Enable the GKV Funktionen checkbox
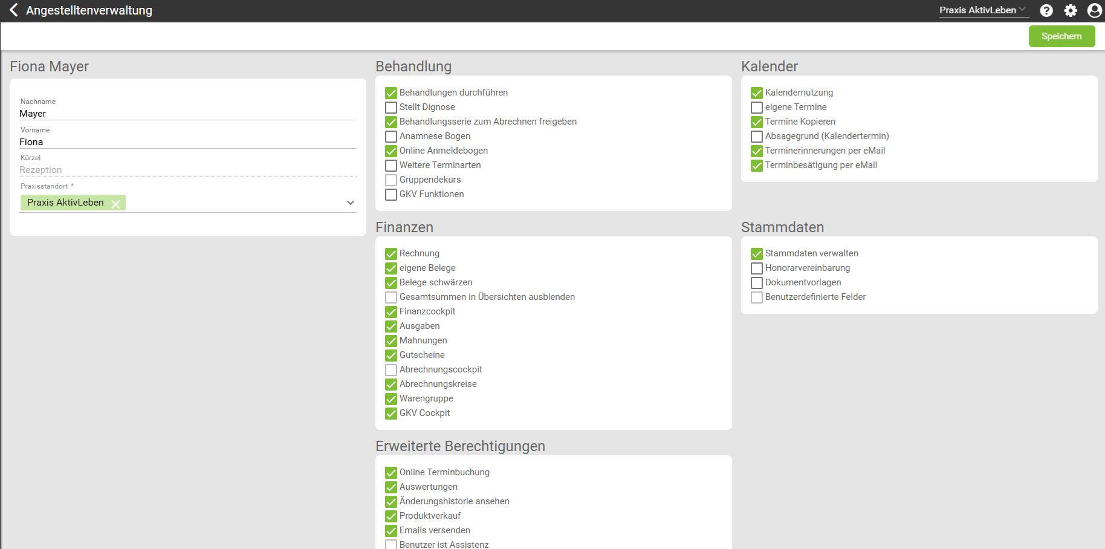Viewport: 1105px width, 549px height. [x=391, y=195]
